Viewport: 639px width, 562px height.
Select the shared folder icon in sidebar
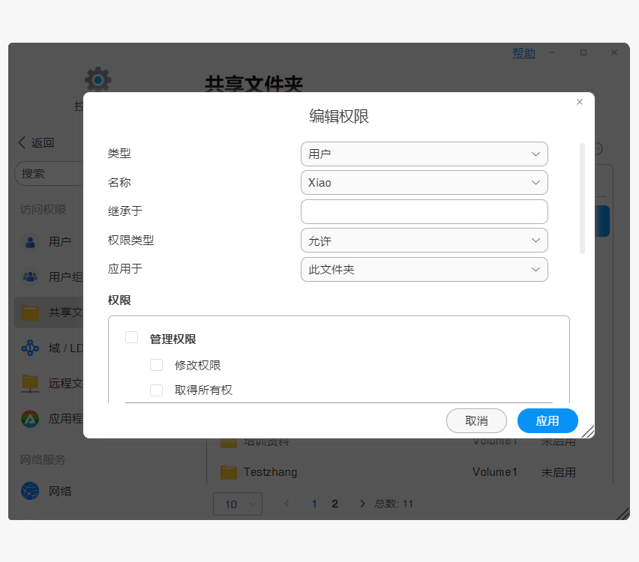click(x=30, y=312)
